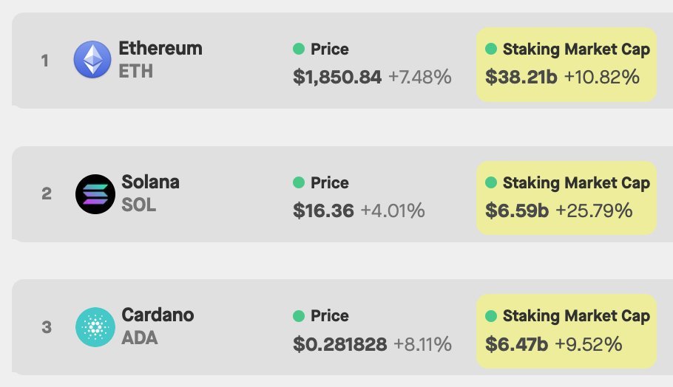Image resolution: width=673 pixels, height=387 pixels.
Task: Click green dot beside Solana Price label
Action: point(299,182)
